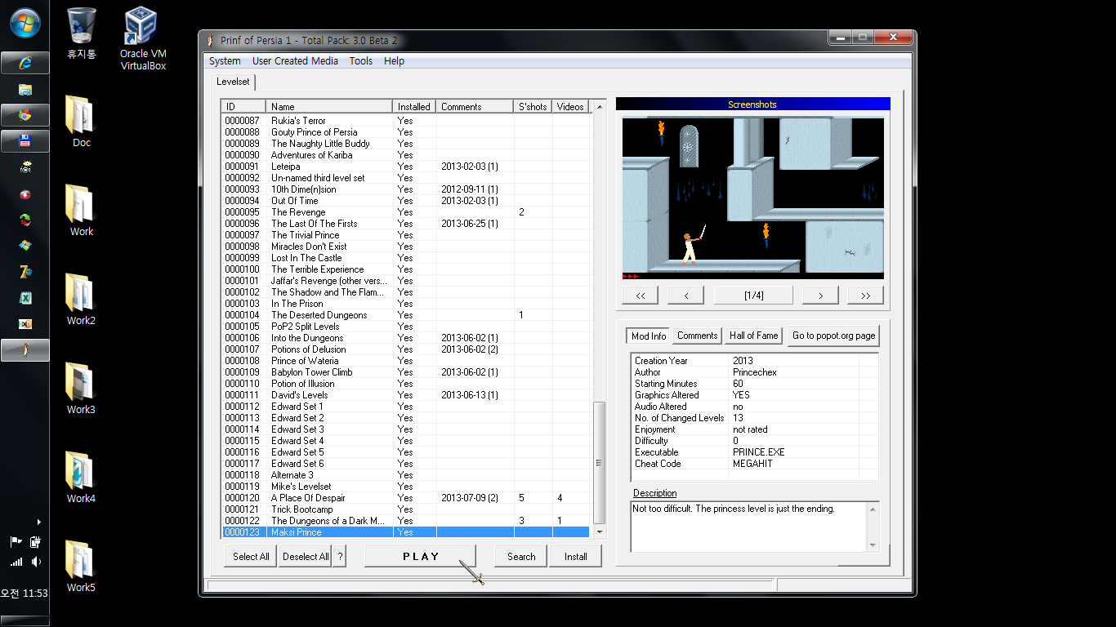This screenshot has width=1116, height=627.
Task: Click the [1/4] screenshot counter button
Action: click(753, 296)
